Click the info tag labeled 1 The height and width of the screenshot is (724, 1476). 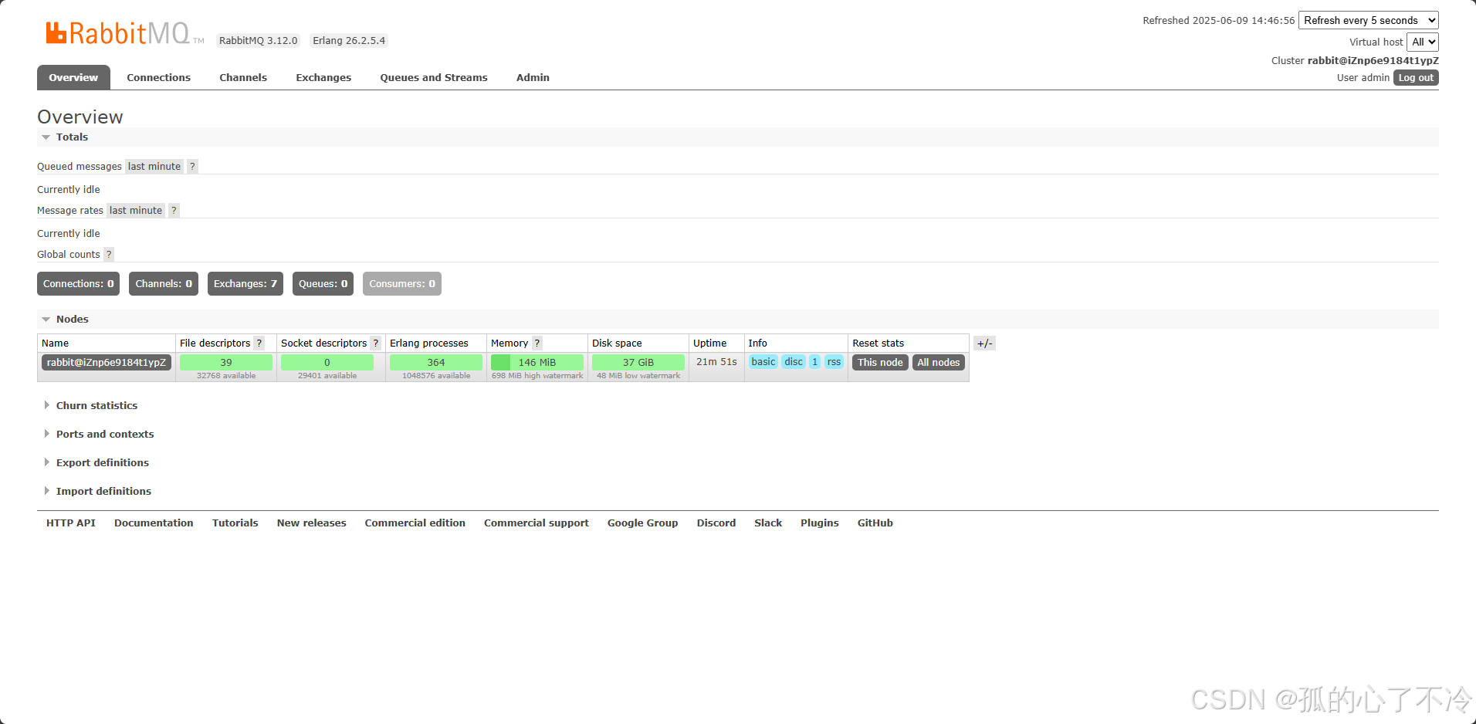pos(815,361)
